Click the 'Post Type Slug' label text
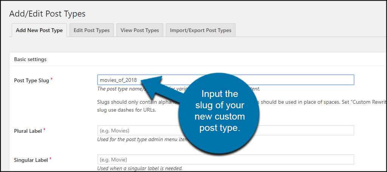Viewport: 387px width, 172px height. (31, 80)
